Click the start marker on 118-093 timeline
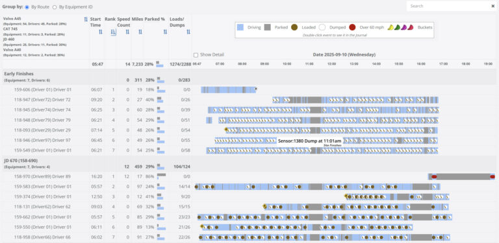Viewport: 499px width, 243px height. point(226,129)
